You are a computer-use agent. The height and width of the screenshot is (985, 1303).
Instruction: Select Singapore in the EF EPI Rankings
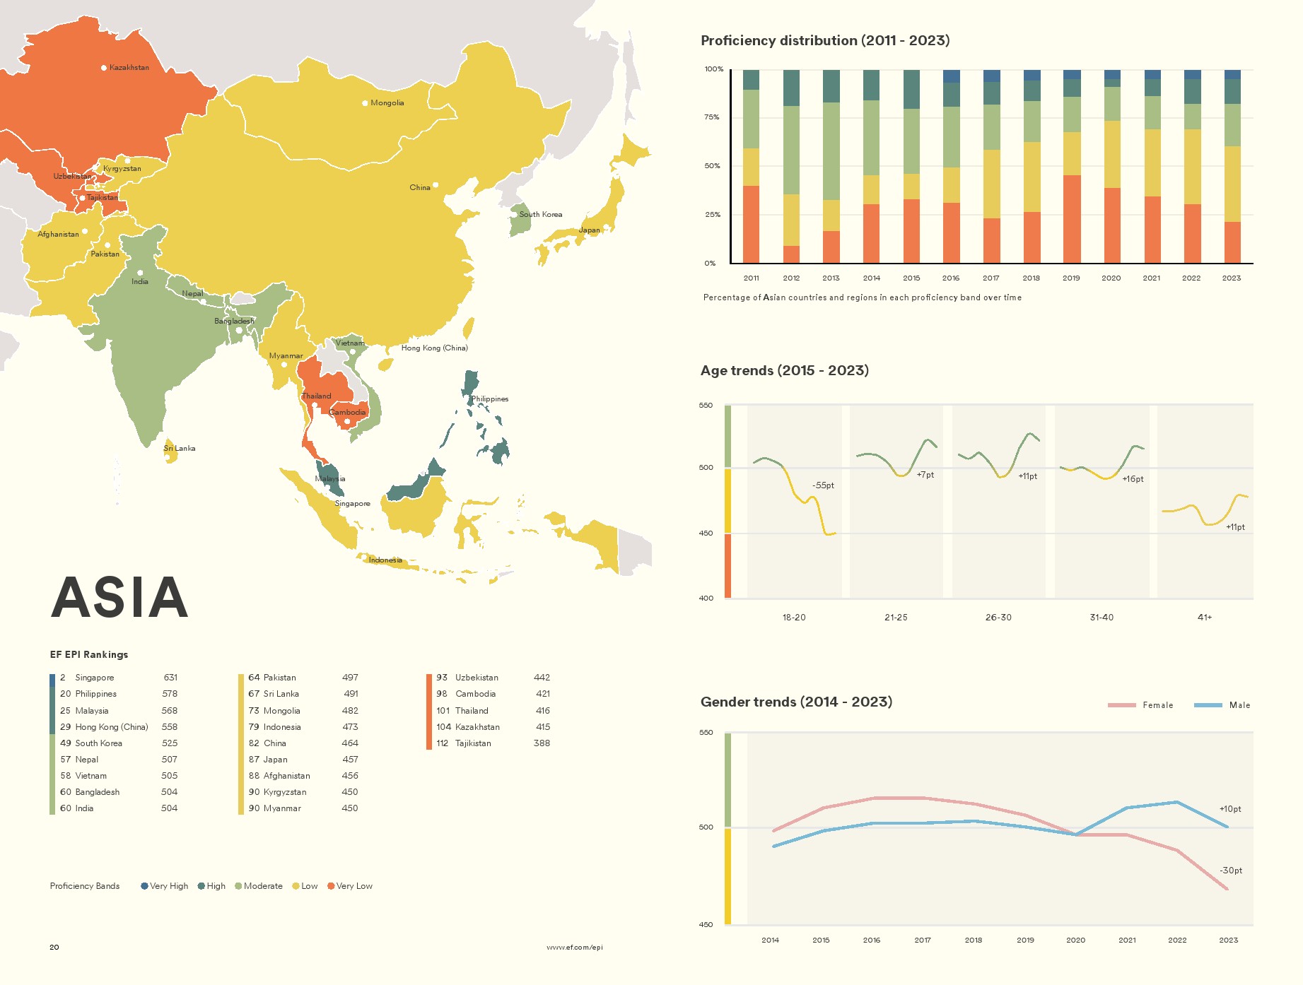[94, 678]
